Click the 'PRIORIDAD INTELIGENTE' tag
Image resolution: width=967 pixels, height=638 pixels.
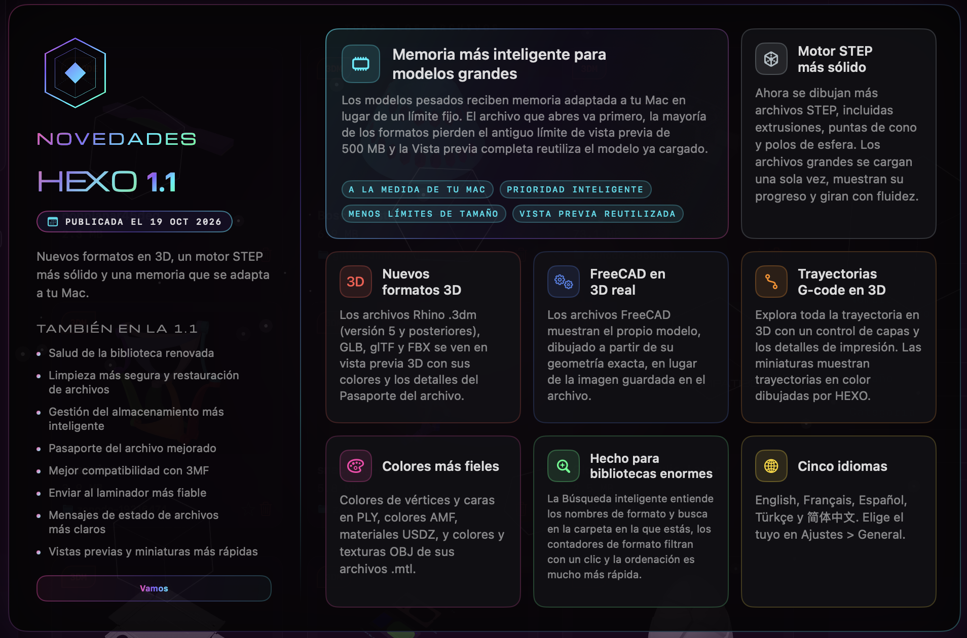click(575, 189)
